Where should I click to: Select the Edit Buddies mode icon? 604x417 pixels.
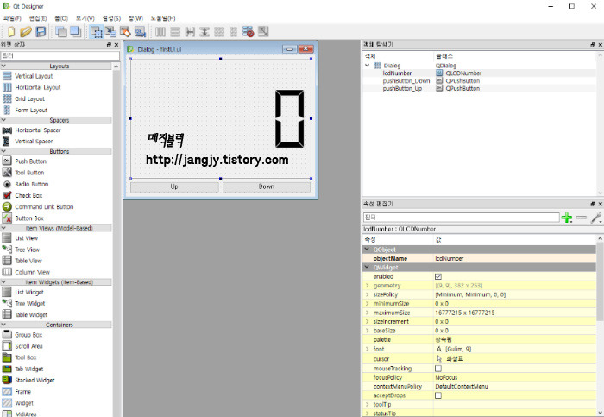click(125, 32)
